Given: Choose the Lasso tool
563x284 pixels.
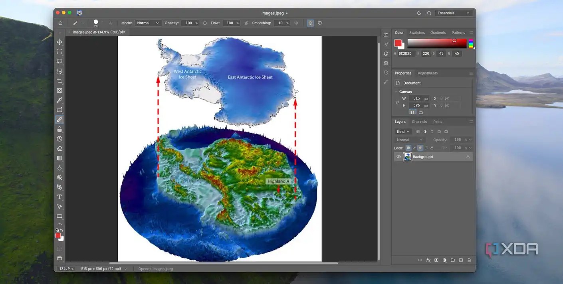Looking at the screenshot, I should pos(59,61).
